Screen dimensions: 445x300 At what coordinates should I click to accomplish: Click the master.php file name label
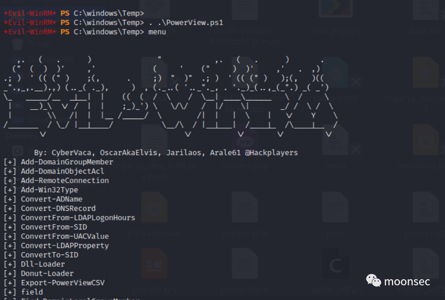pyautogui.click(x=245, y=166)
